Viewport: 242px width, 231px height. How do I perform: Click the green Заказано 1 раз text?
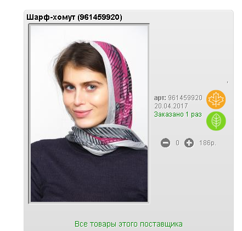pyautogui.click(x=178, y=114)
